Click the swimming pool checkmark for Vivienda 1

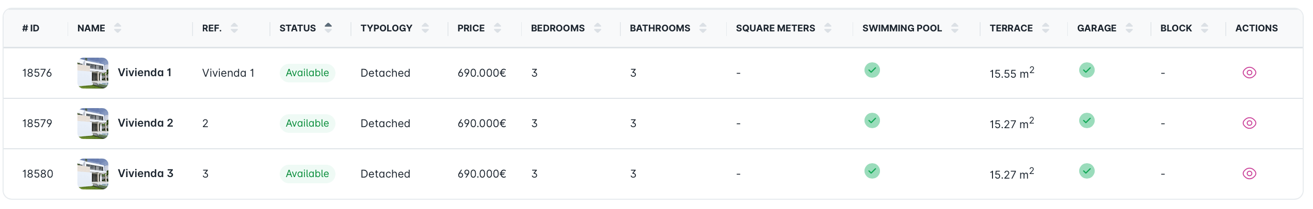pyautogui.click(x=872, y=70)
